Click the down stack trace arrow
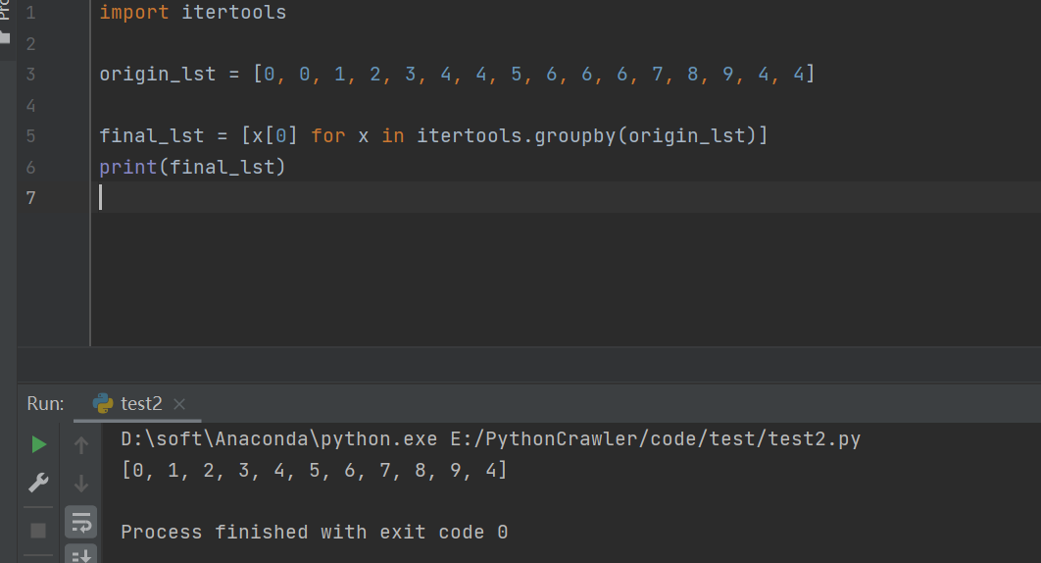 pyautogui.click(x=81, y=484)
